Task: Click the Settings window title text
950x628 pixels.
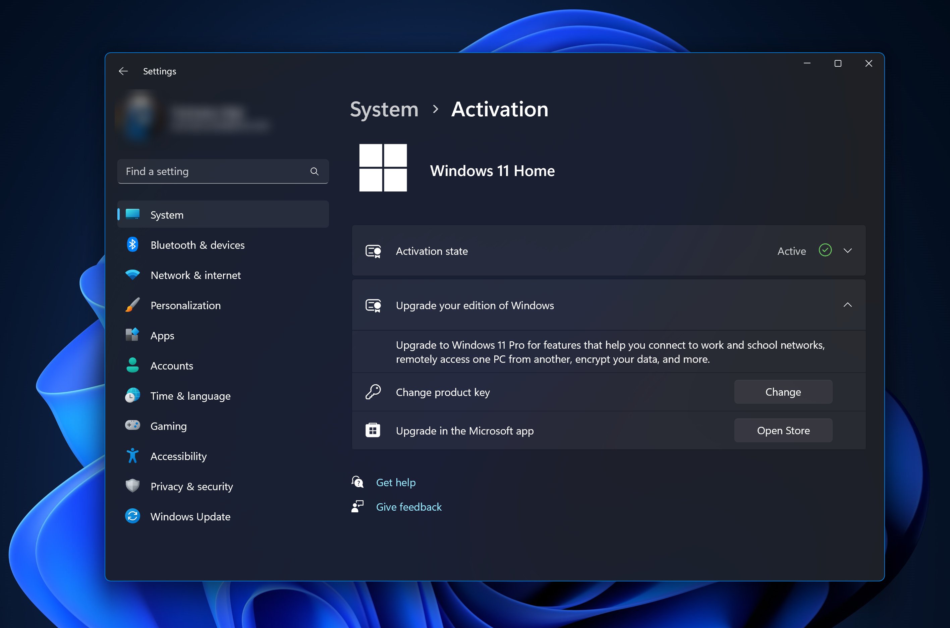Action: (x=159, y=71)
